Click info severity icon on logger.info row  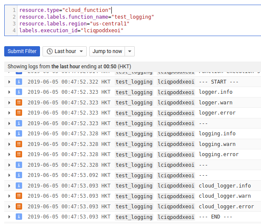tap(19, 92)
